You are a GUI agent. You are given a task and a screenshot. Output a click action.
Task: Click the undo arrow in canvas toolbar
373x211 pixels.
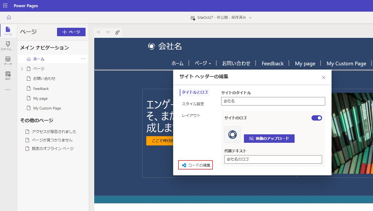[99, 33]
